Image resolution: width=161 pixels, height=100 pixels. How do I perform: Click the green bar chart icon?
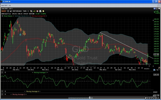34,11
